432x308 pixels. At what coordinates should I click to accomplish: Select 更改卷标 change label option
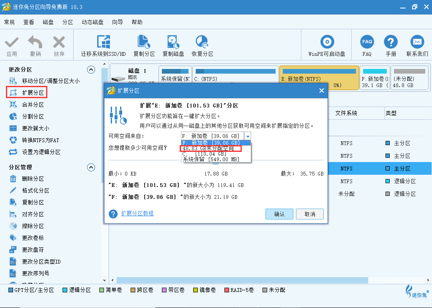pyautogui.click(x=27, y=238)
